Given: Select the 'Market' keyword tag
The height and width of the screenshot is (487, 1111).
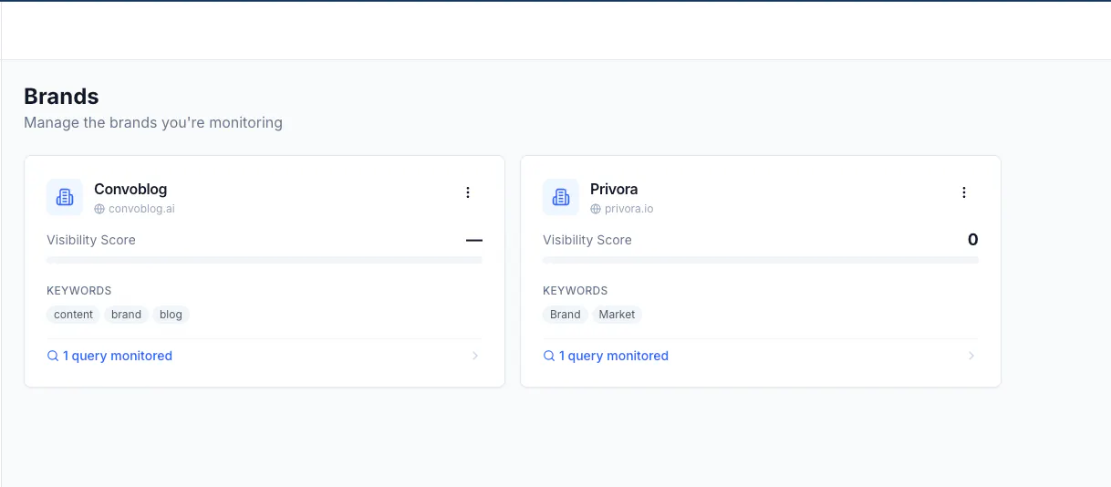Looking at the screenshot, I should [618, 315].
